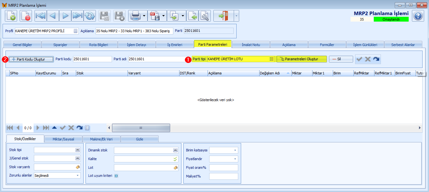
Task: Click the delete record icon with red minus
Action: 26,16
